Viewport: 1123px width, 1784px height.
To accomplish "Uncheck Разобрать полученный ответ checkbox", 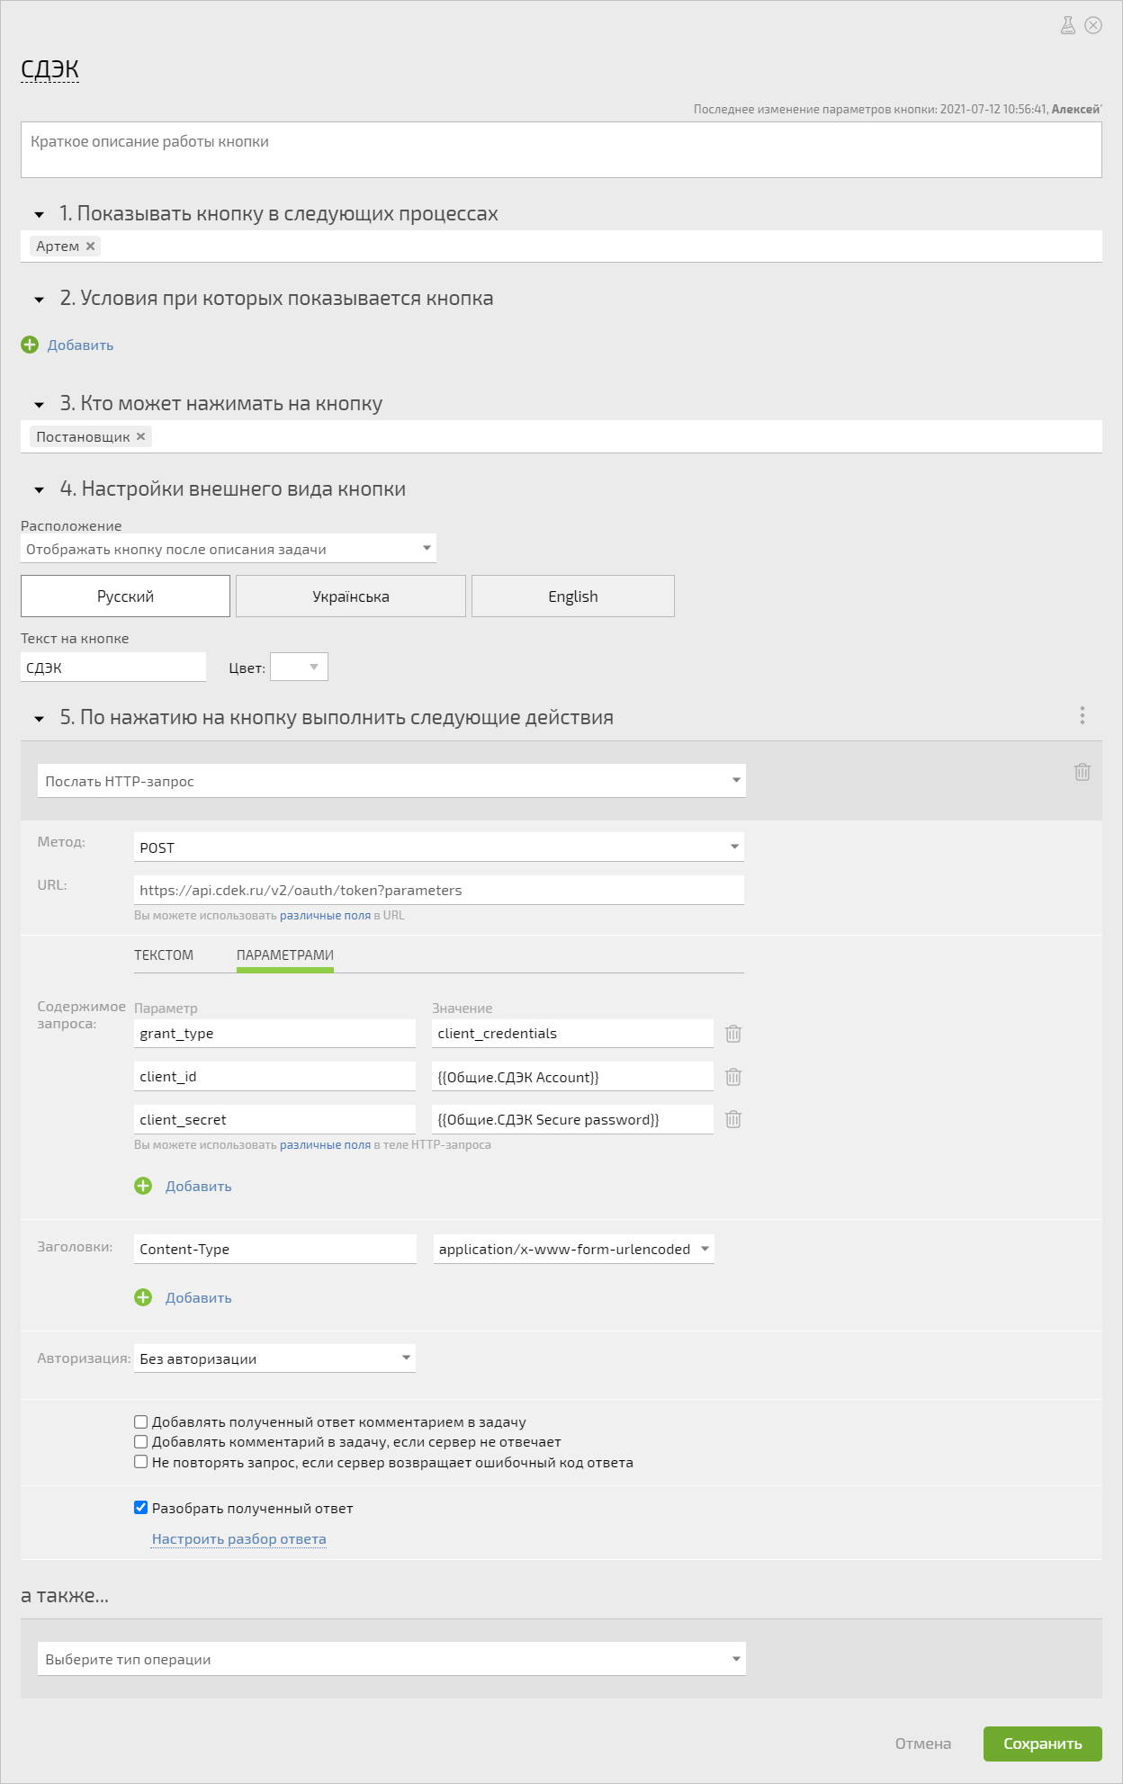I will coord(140,1508).
